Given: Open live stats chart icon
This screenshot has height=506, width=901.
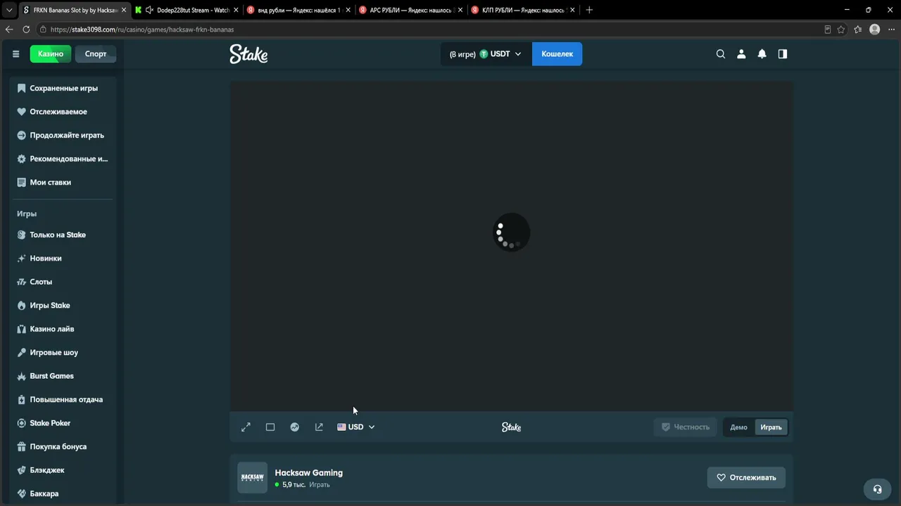Looking at the screenshot, I should pyautogui.click(x=295, y=427).
